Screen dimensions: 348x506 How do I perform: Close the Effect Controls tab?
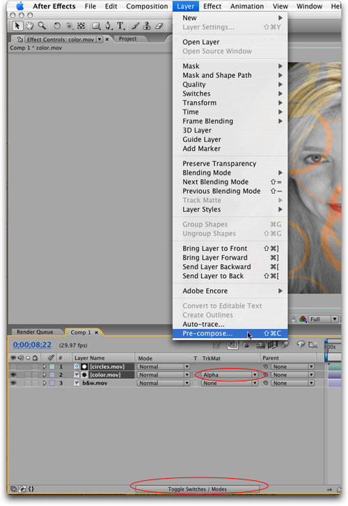click(107, 39)
